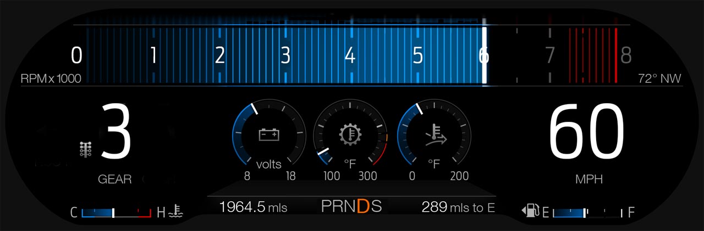This screenshot has height=231, width=704.
Task: Click the RPM x 1000 label
Action: (51, 79)
